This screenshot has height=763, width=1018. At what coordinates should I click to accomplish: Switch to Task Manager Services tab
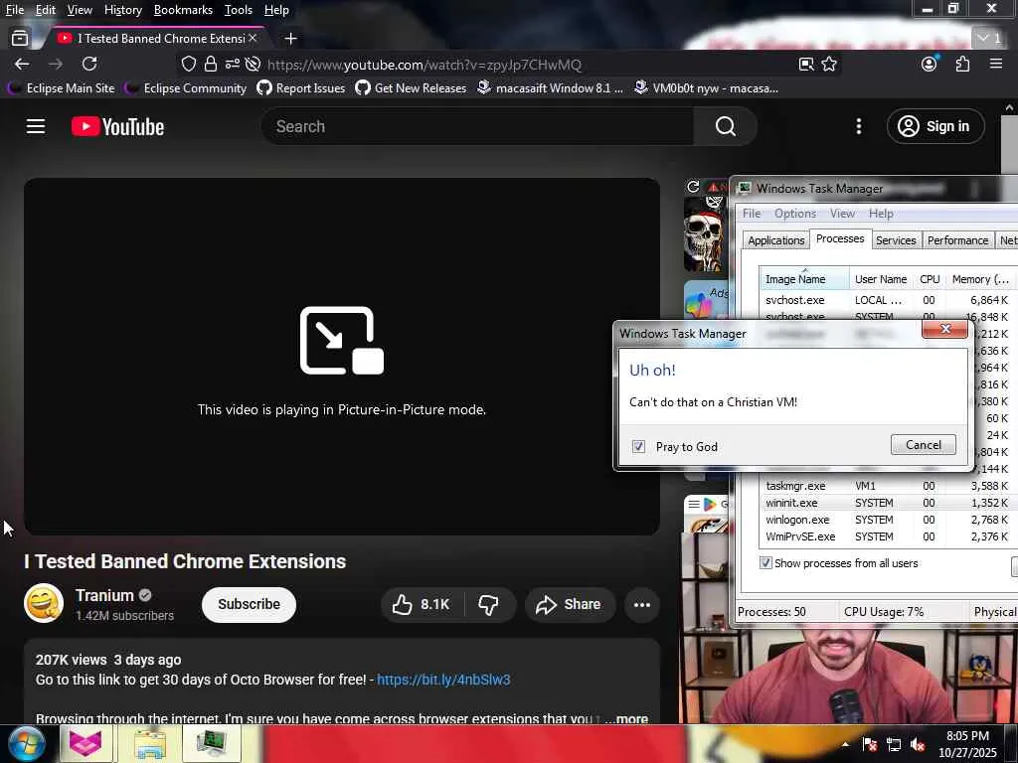coord(896,240)
